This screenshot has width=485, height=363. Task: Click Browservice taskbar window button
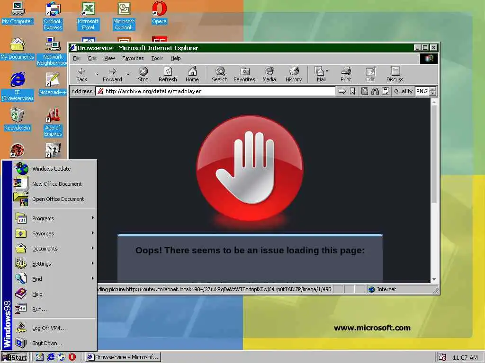123,357
